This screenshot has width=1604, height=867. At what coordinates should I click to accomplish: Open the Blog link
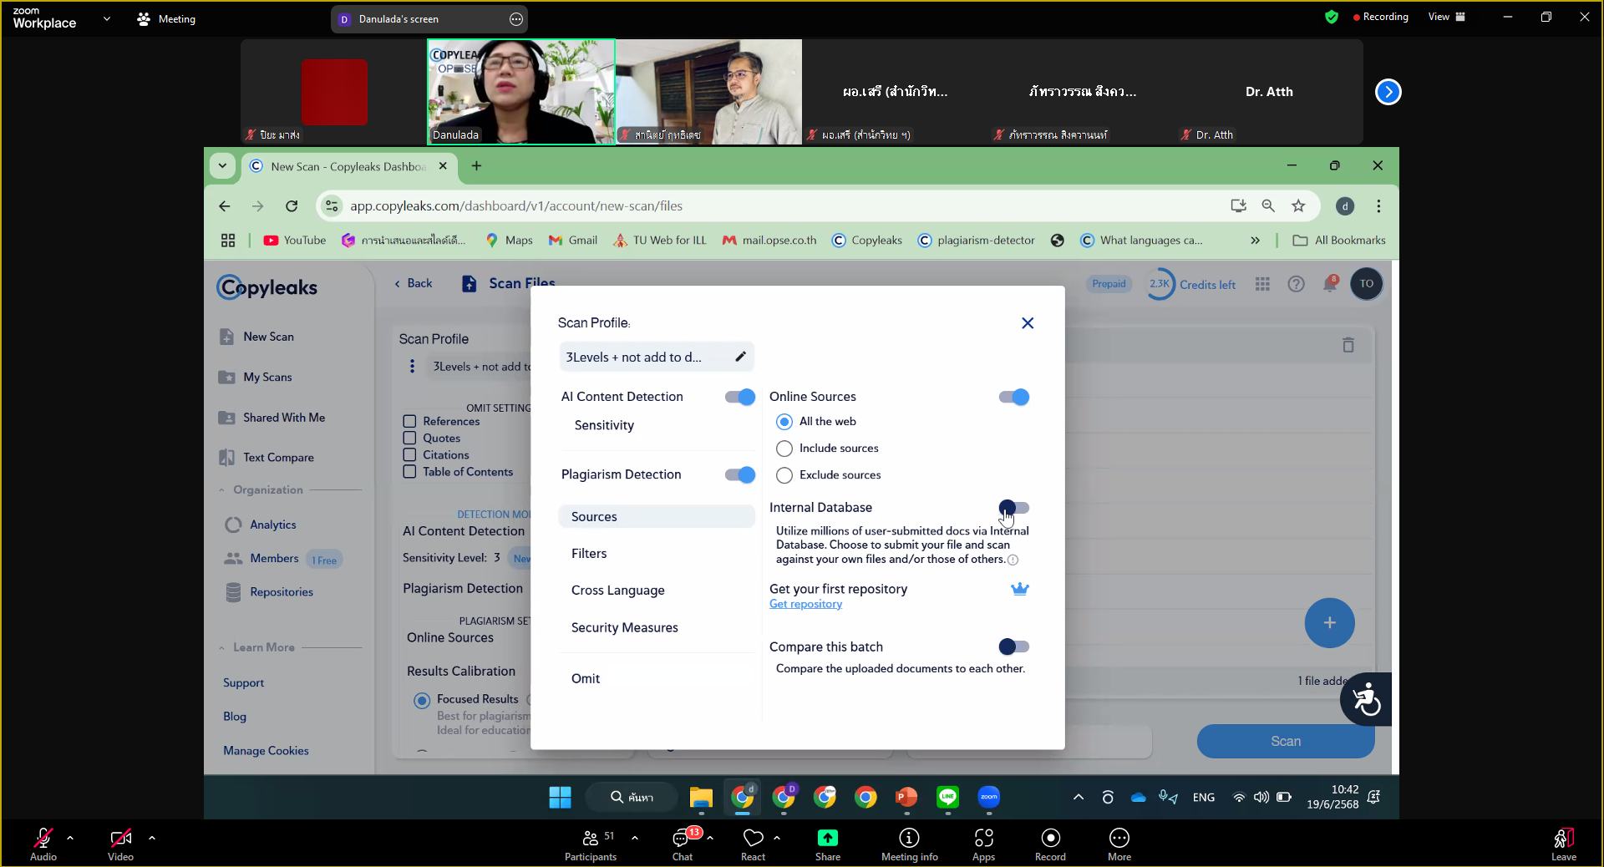(235, 717)
